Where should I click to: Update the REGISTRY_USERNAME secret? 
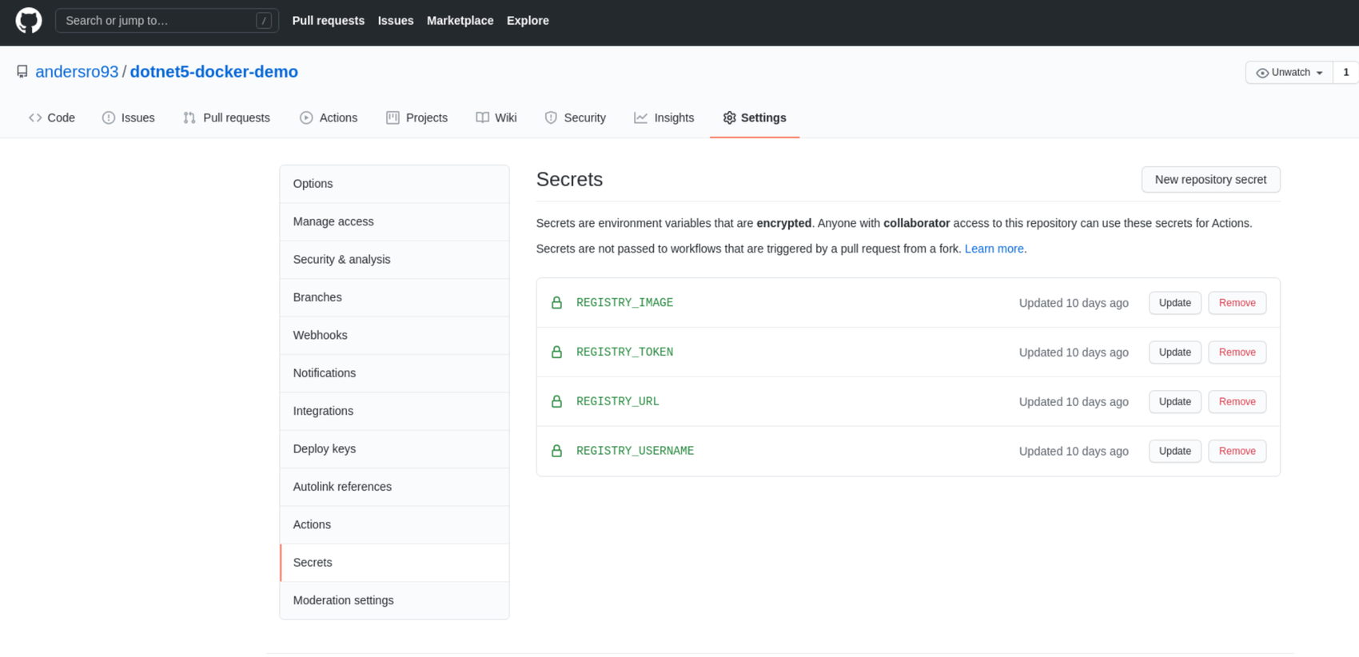[1175, 452]
